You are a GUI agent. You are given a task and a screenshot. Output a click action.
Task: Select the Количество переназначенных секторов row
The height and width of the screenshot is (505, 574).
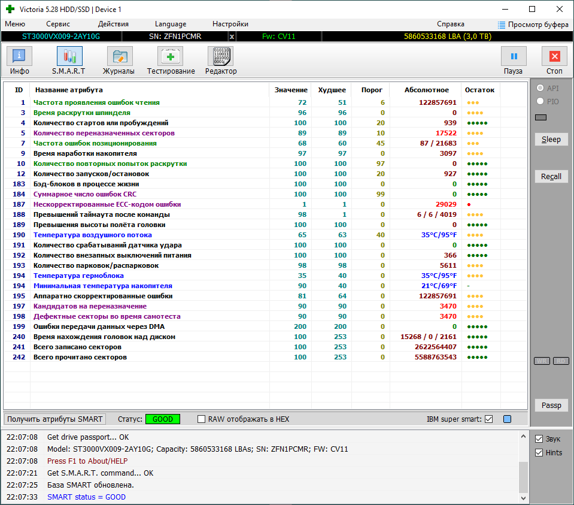tap(104, 133)
